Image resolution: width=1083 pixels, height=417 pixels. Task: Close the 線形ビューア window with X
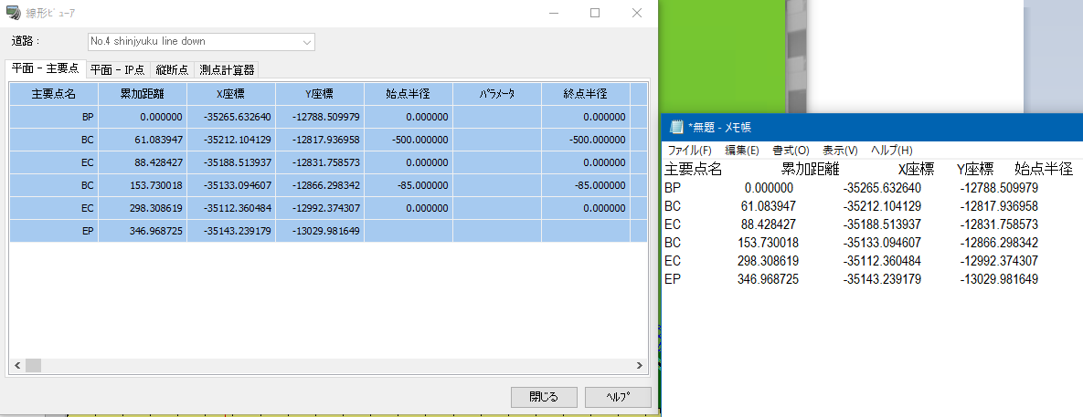tap(637, 13)
